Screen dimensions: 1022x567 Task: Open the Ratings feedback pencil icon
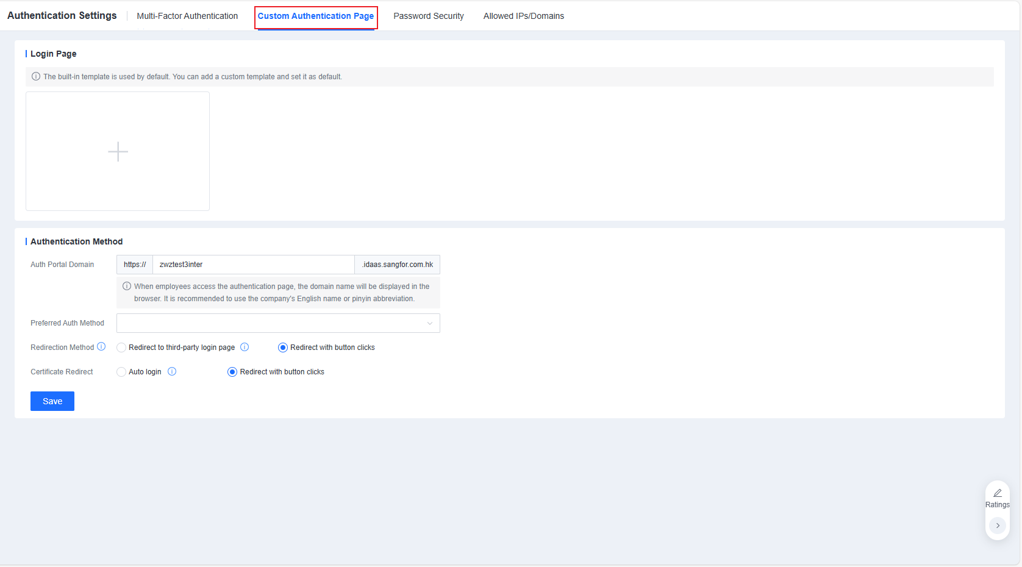pos(998,493)
